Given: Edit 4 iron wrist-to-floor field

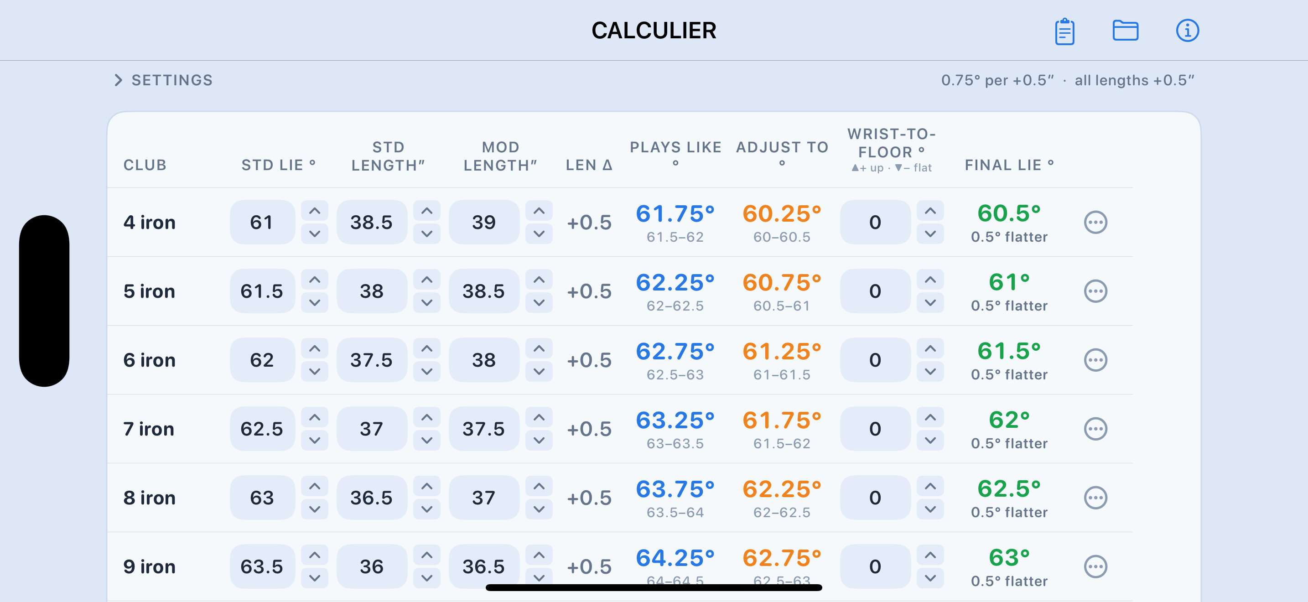Looking at the screenshot, I should coord(875,222).
